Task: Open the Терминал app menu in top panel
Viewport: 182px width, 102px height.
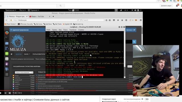Action: (34, 10)
